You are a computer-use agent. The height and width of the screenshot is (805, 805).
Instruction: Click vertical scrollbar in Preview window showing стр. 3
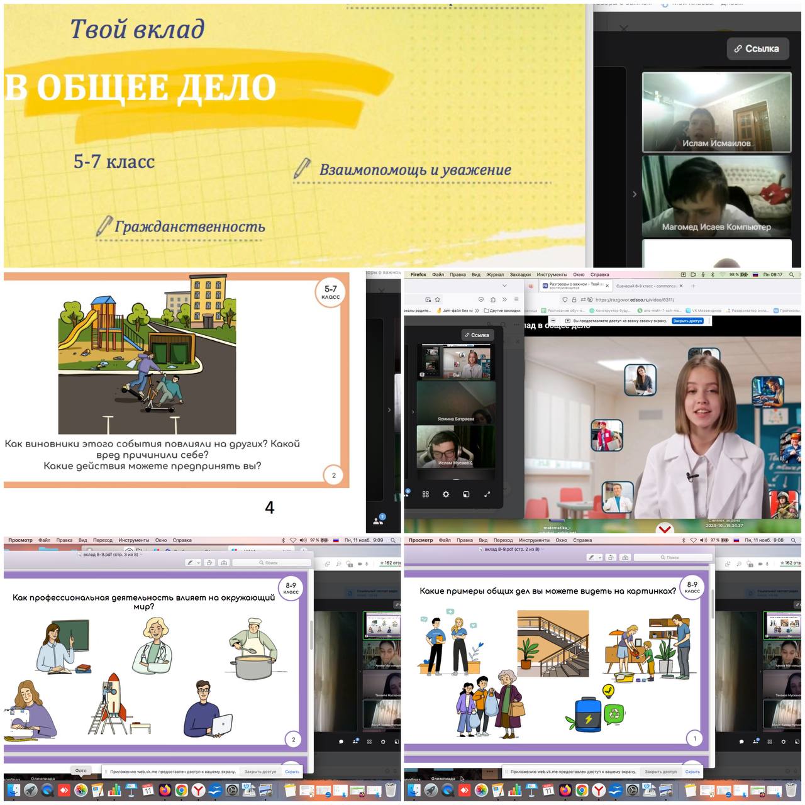point(311,635)
